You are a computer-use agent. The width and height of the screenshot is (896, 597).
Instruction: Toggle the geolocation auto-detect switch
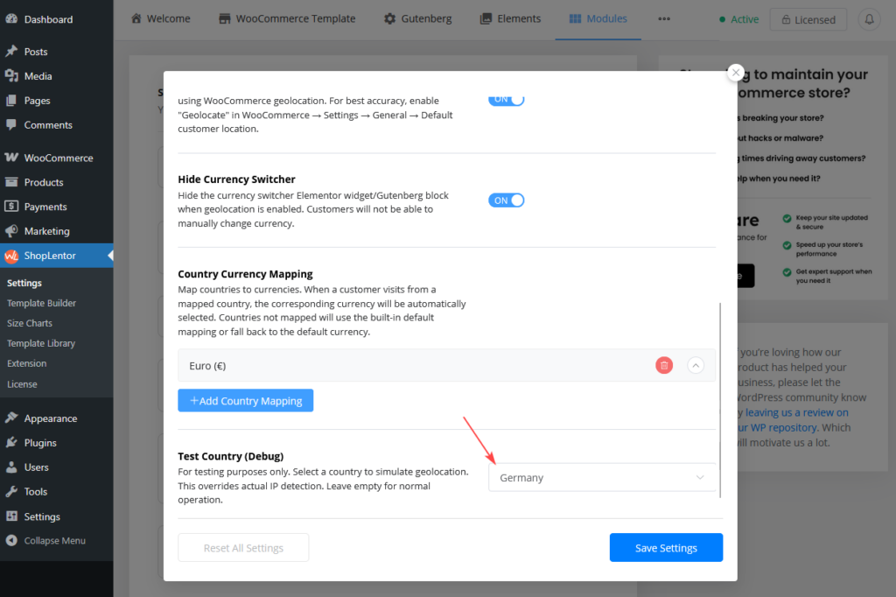tap(506, 99)
